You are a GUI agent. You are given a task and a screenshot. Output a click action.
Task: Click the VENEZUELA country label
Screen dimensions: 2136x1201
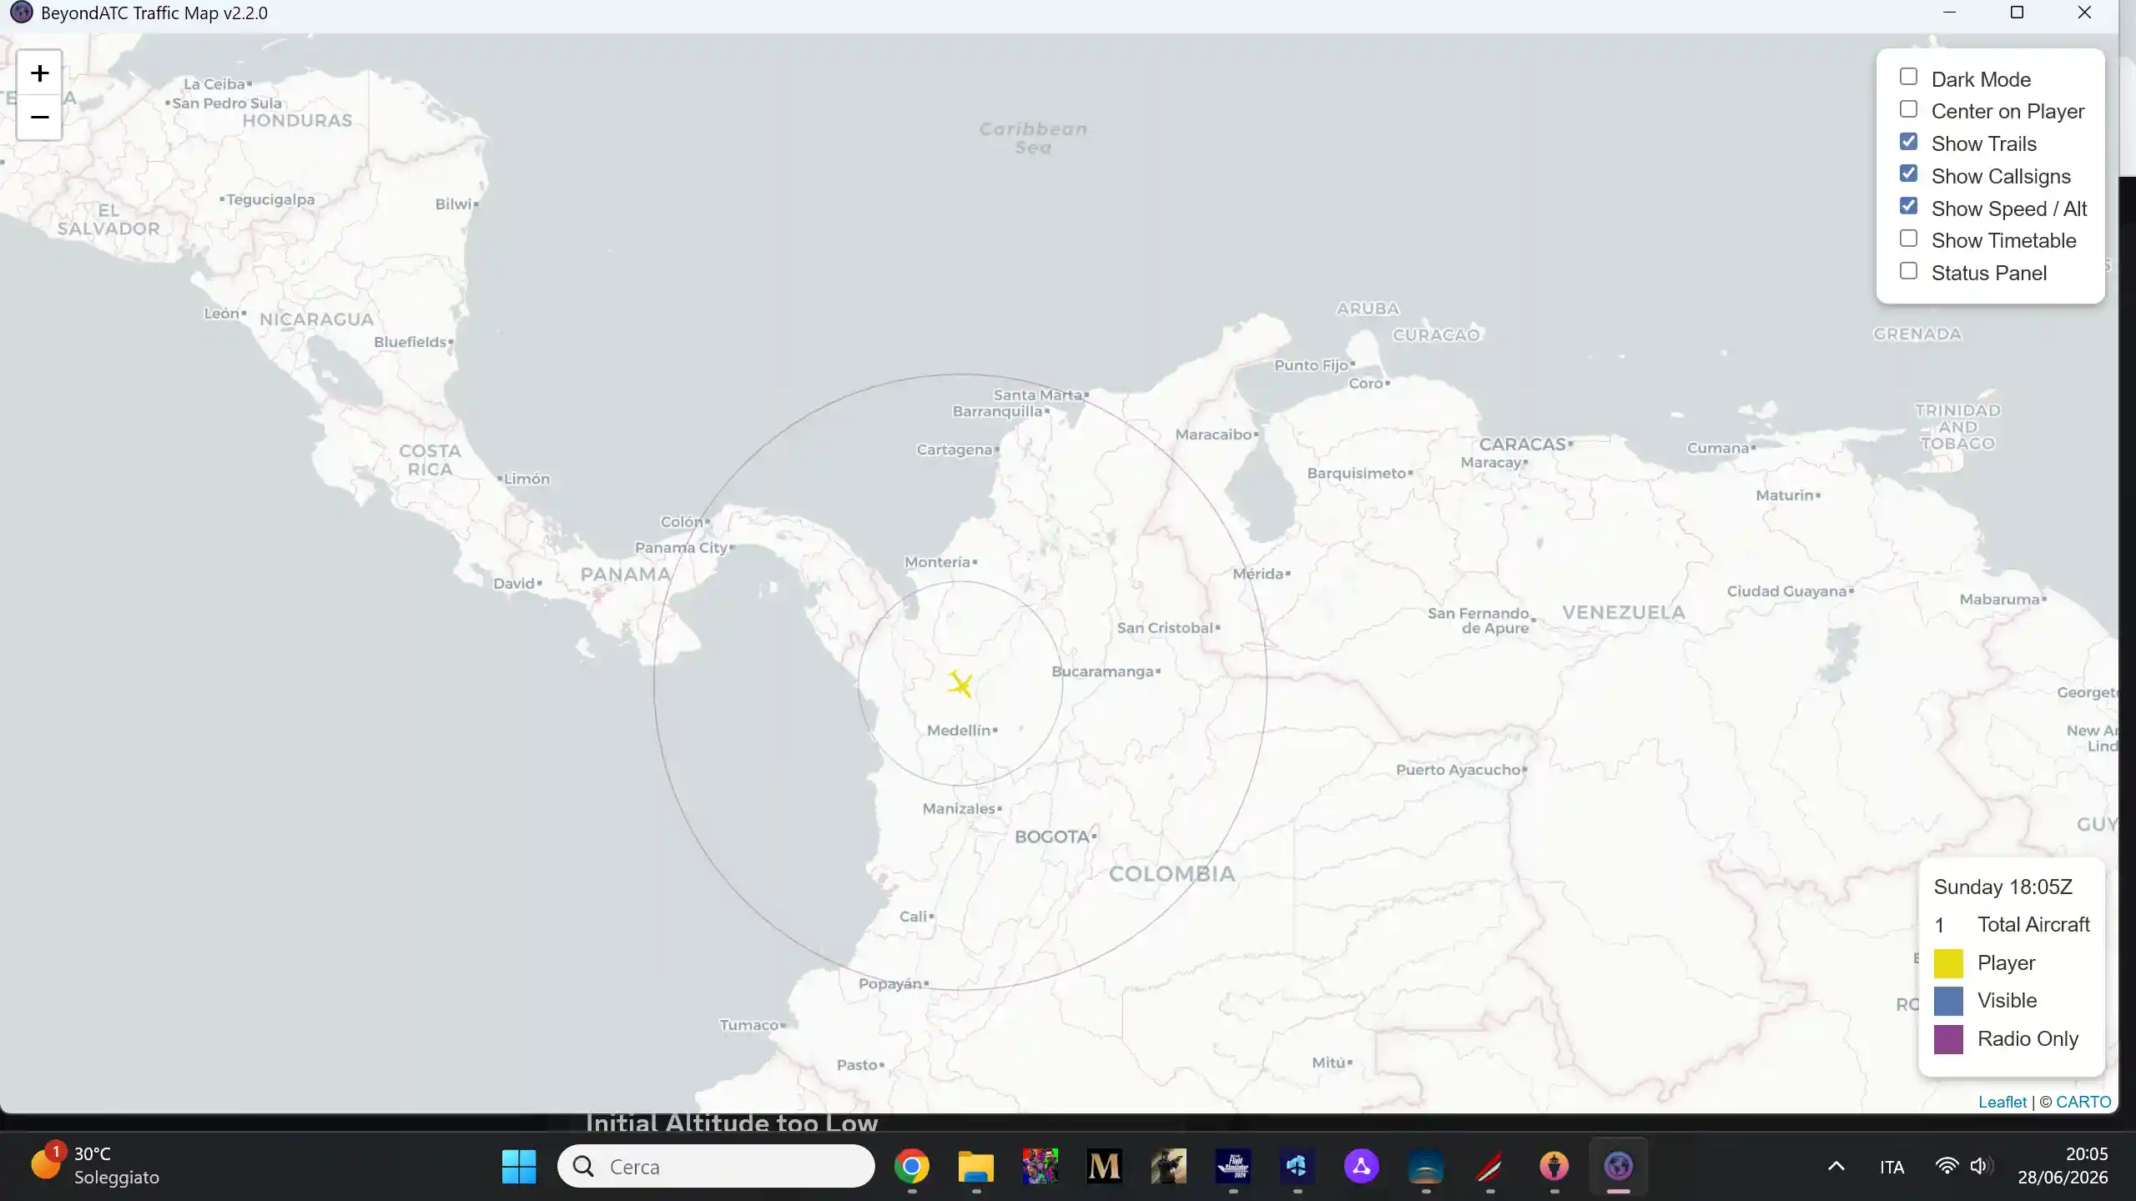point(1624,613)
